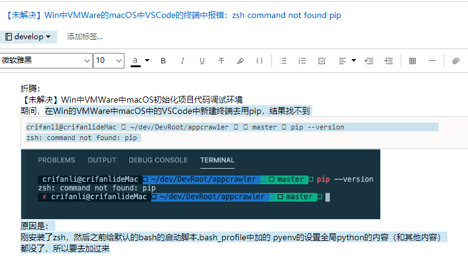The image size is (468, 272).
Task: Insert a code block with braces icon
Action: pyautogui.click(x=260, y=61)
